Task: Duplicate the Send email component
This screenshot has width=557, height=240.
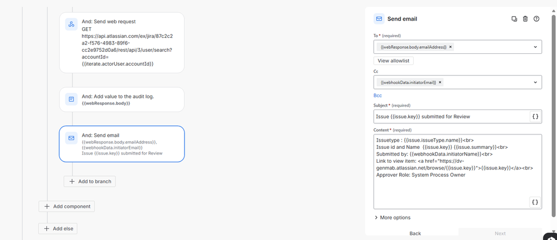Action: pos(514,19)
